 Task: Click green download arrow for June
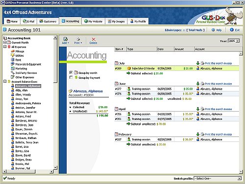coord(198,84)
